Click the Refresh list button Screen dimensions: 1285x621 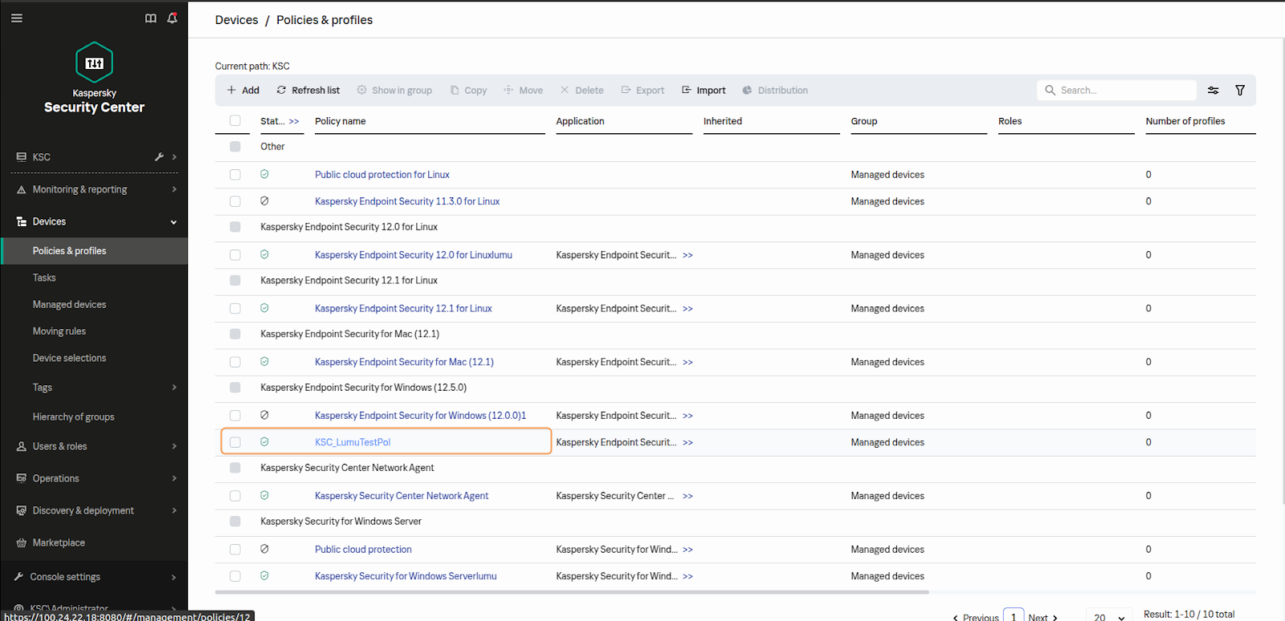point(308,91)
